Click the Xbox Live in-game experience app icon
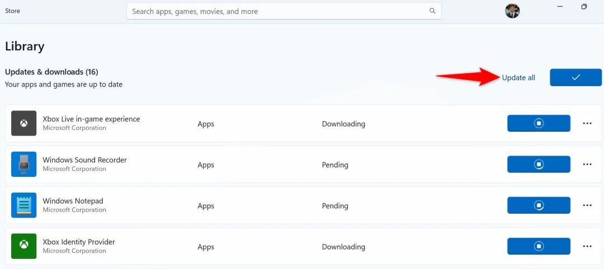 24,123
